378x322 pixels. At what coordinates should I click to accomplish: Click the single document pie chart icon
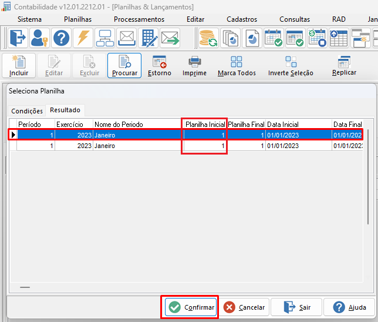coord(252,38)
